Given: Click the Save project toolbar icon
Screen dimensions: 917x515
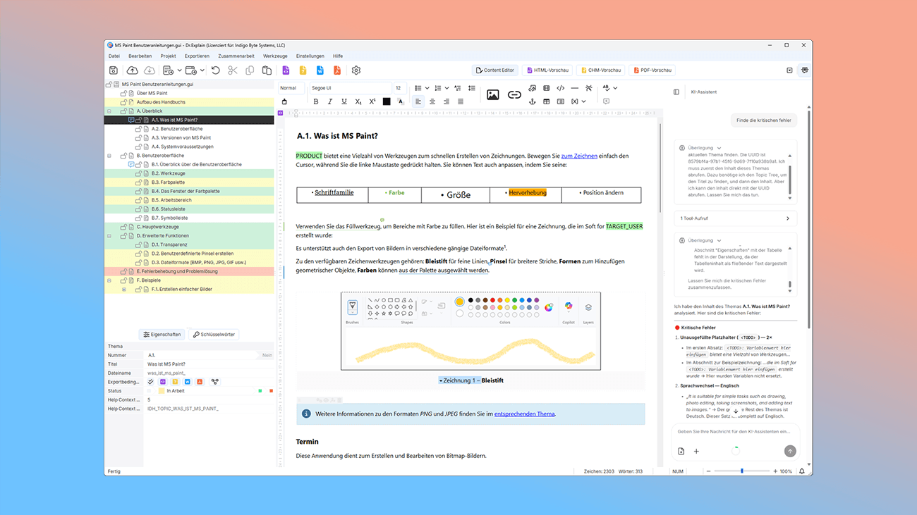Looking at the screenshot, I should 114,70.
